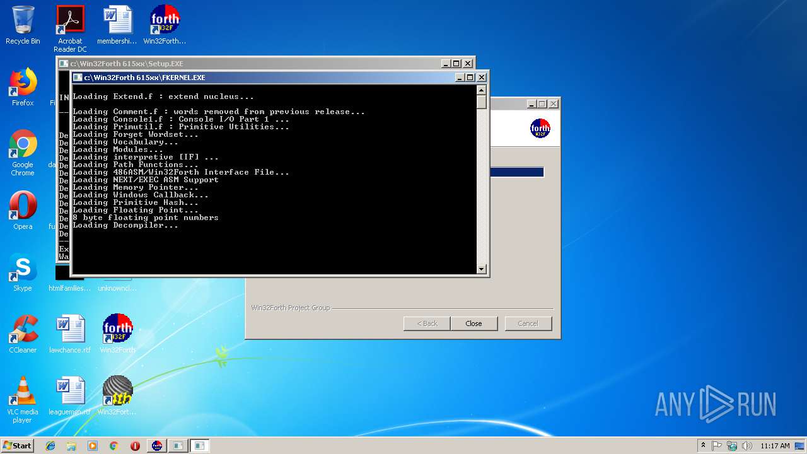Open Windows Media Player from taskbar

pyautogui.click(x=93, y=446)
